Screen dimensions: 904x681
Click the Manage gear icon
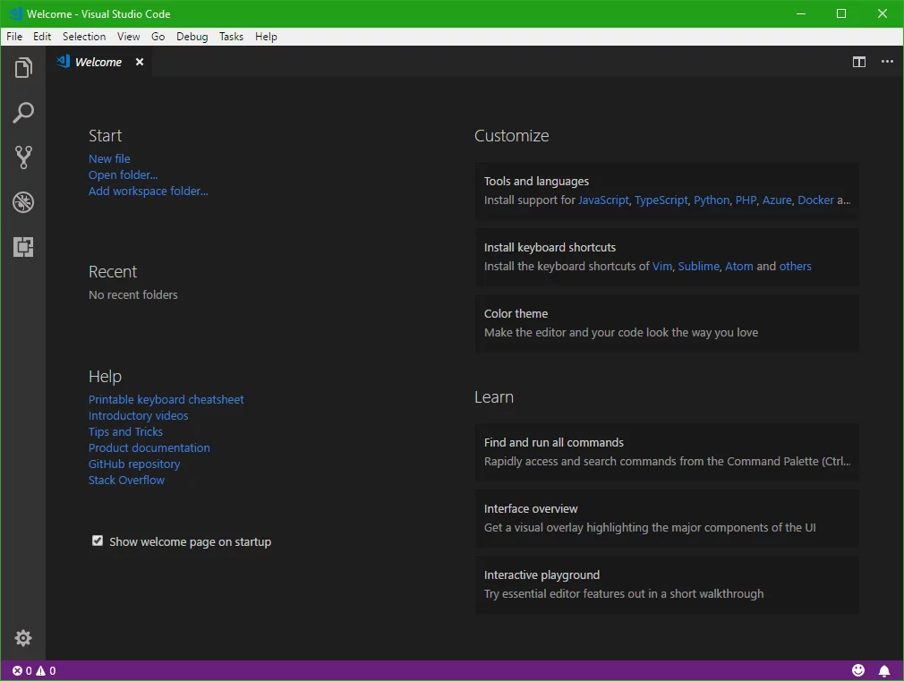coord(23,638)
